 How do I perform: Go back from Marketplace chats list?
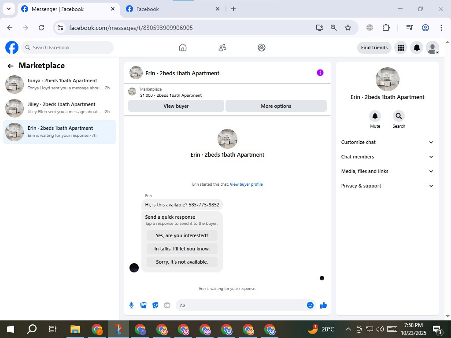click(x=11, y=66)
